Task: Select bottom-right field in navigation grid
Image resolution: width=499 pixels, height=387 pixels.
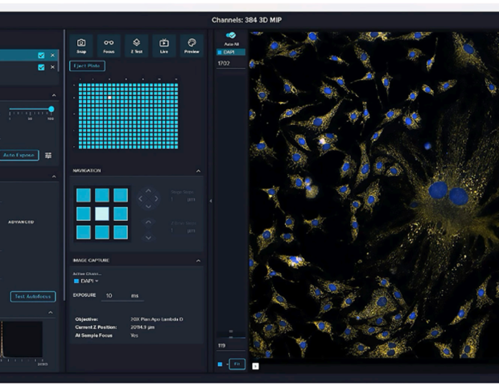Action: [121, 232]
